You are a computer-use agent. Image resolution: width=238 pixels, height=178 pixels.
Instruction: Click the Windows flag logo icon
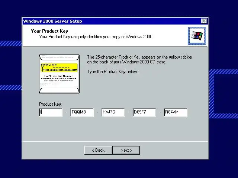197,36
